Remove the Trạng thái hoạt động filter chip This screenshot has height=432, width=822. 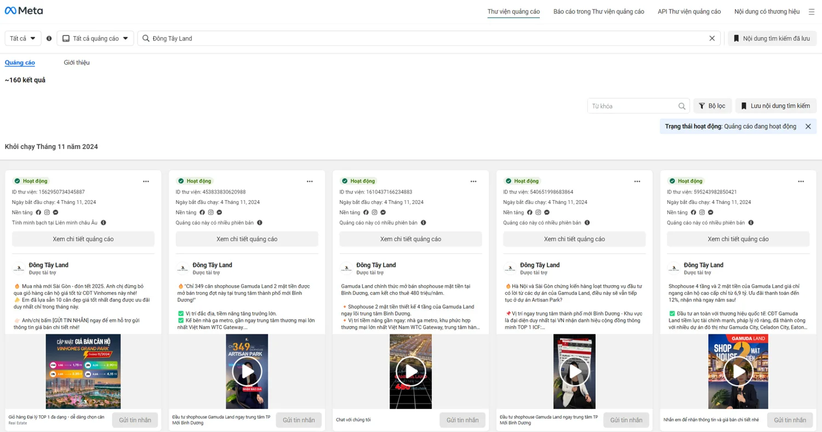pyautogui.click(x=808, y=127)
